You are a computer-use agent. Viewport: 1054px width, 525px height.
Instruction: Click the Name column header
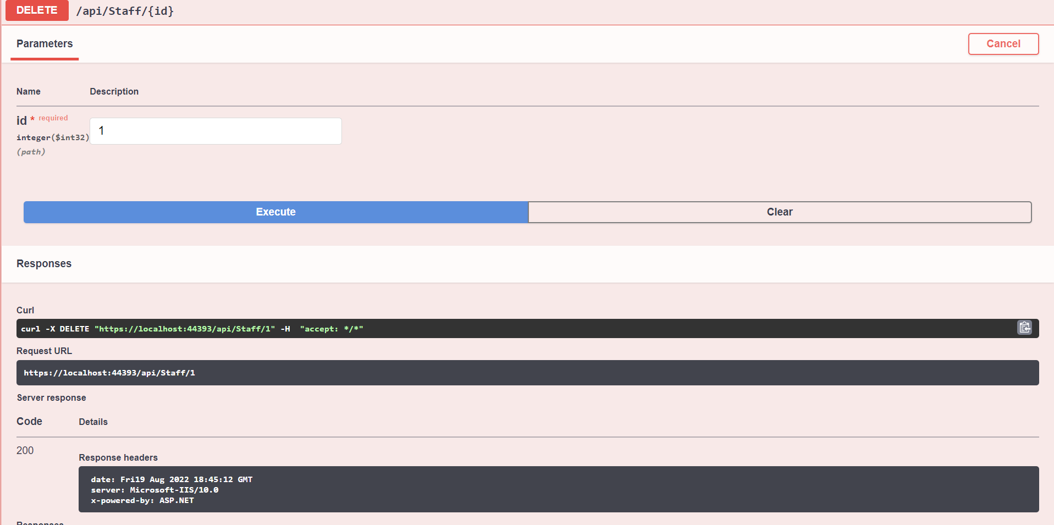tap(29, 91)
